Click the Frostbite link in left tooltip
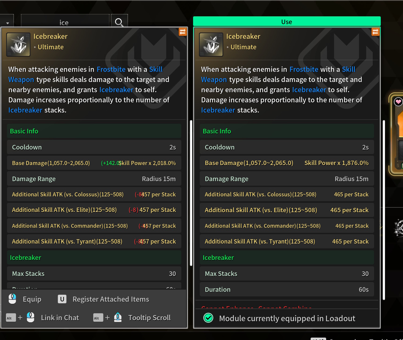 (x=111, y=69)
